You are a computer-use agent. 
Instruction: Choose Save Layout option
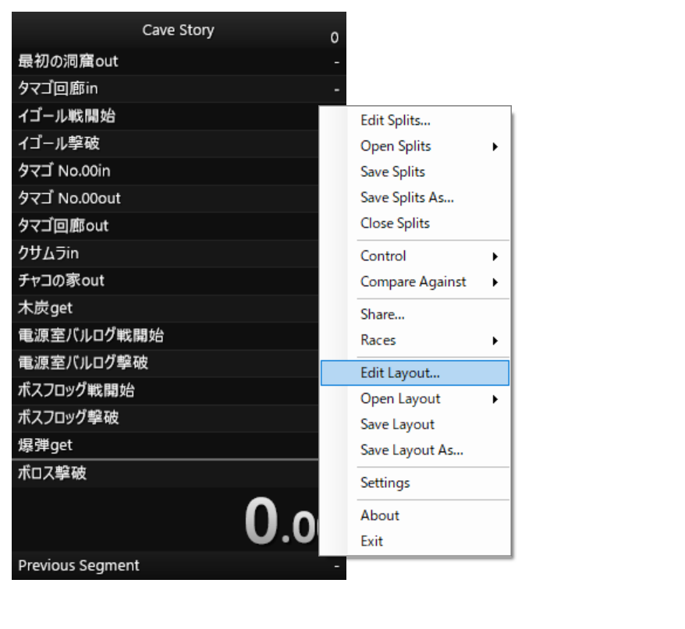point(415,425)
